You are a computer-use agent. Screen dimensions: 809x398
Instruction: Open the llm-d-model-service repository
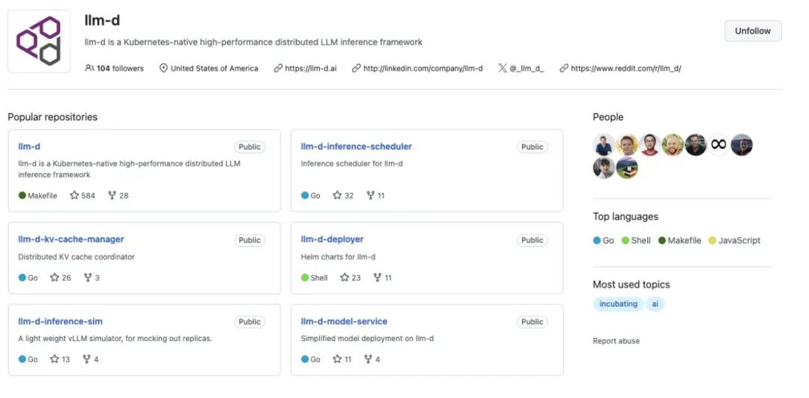[x=344, y=322]
